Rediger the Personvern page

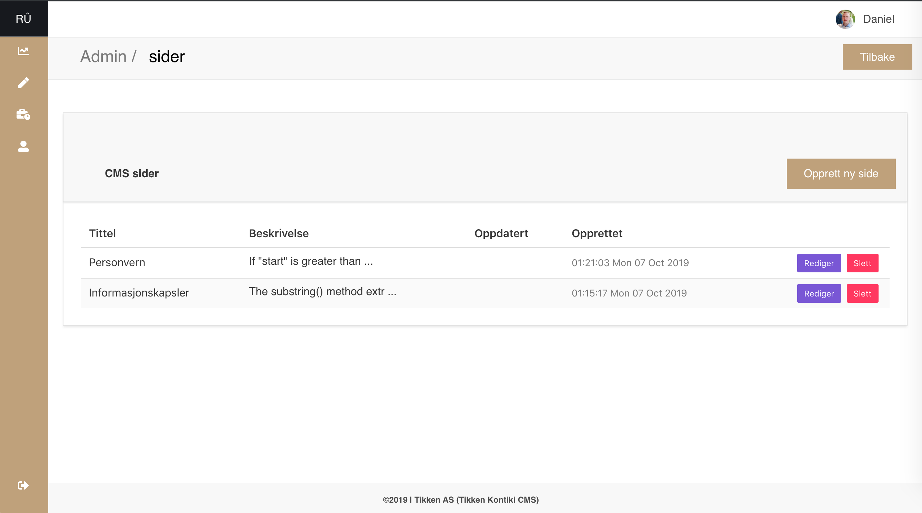(819, 263)
